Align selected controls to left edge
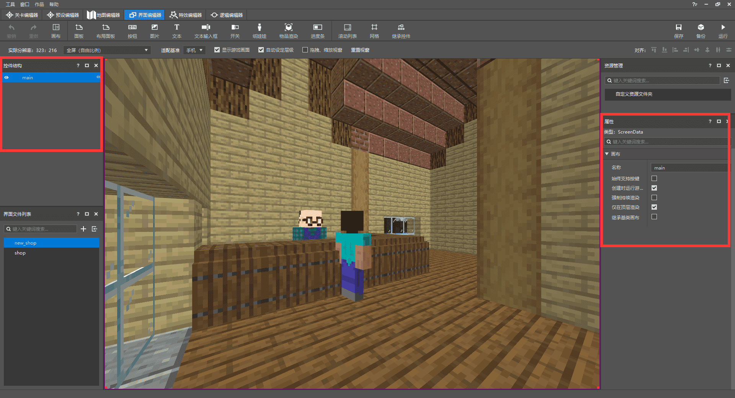This screenshot has height=398, width=735. [675, 50]
